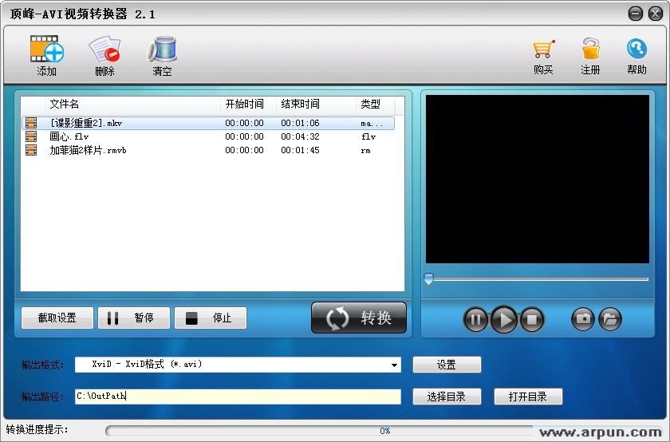Expand the 输出格式 dropdown arrow
Screen dimensions: 670x442
click(x=394, y=365)
